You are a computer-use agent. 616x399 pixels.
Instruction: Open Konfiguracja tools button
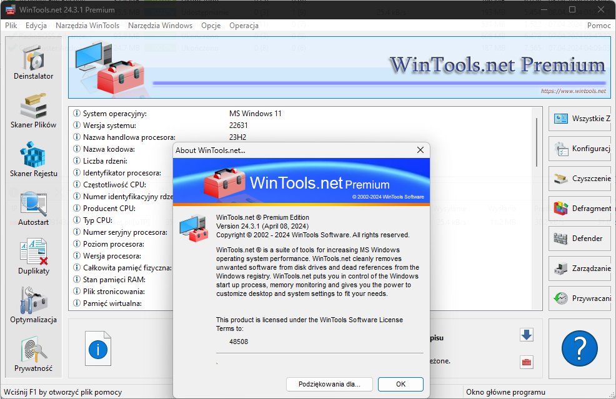[580, 149]
